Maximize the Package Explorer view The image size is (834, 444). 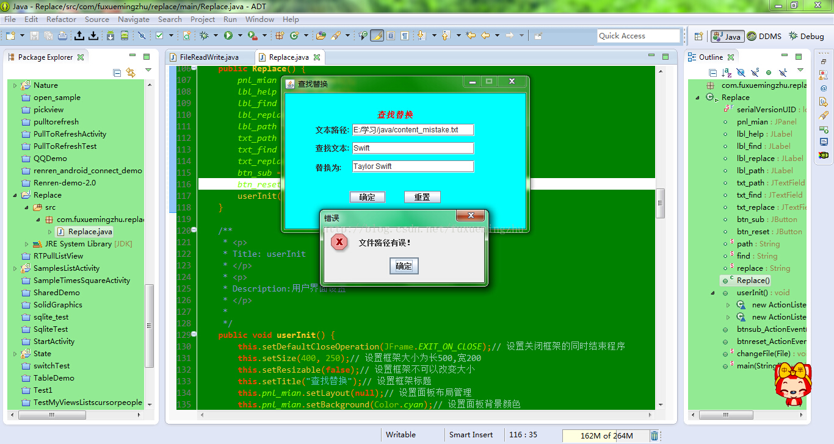147,57
